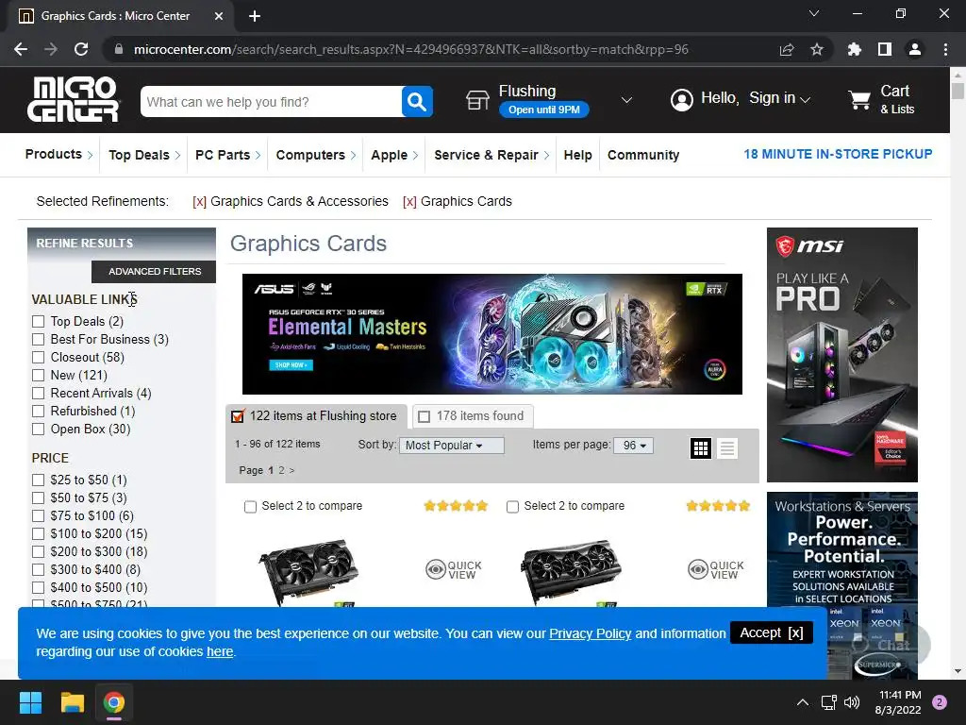Accept the cookie notice

(772, 632)
